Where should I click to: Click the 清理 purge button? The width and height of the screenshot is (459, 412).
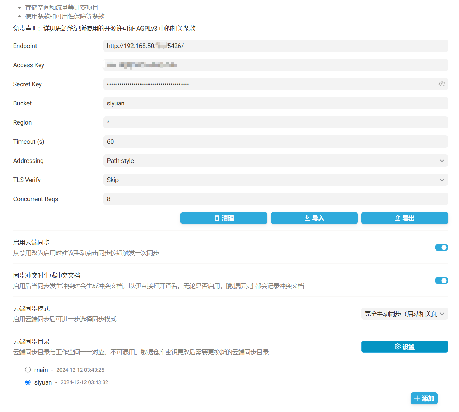tap(224, 218)
